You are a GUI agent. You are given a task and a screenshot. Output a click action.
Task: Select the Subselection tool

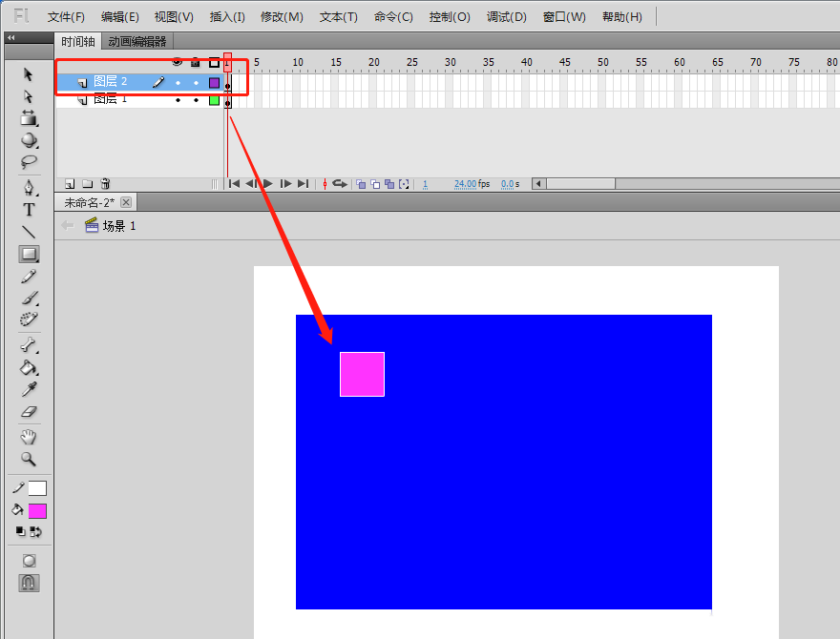[28, 96]
